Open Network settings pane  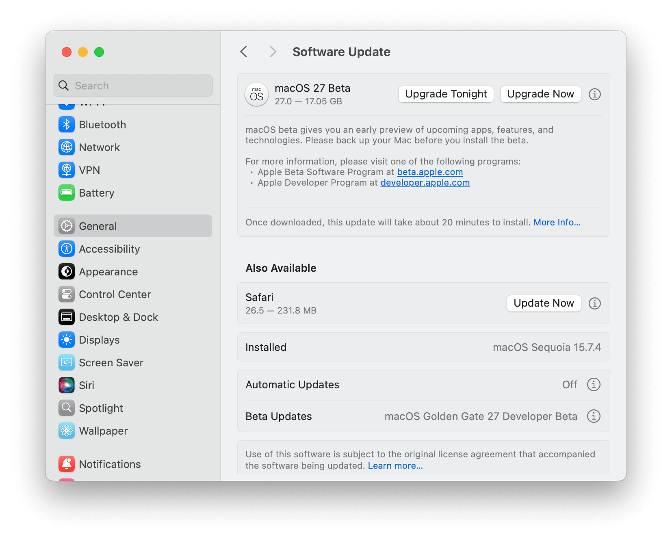point(100,147)
